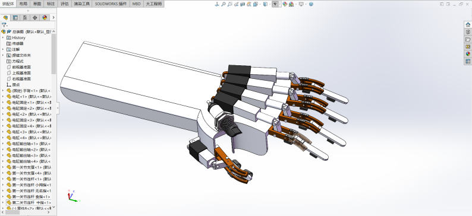Select 原点 origin in the tree

[14, 85]
